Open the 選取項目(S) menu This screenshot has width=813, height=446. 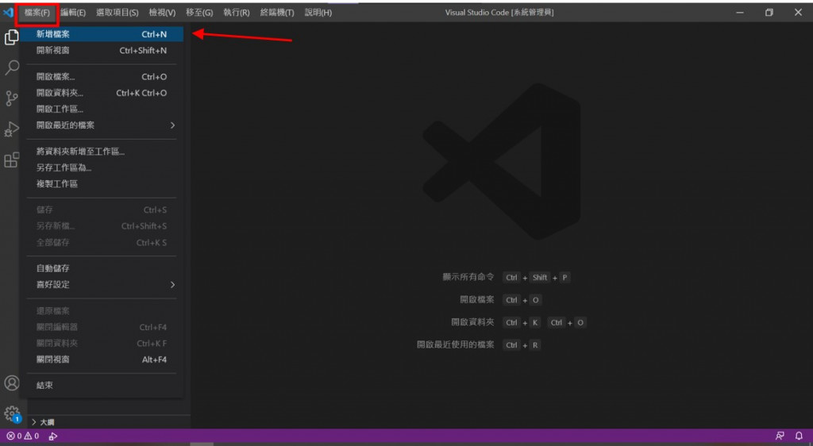tap(118, 13)
